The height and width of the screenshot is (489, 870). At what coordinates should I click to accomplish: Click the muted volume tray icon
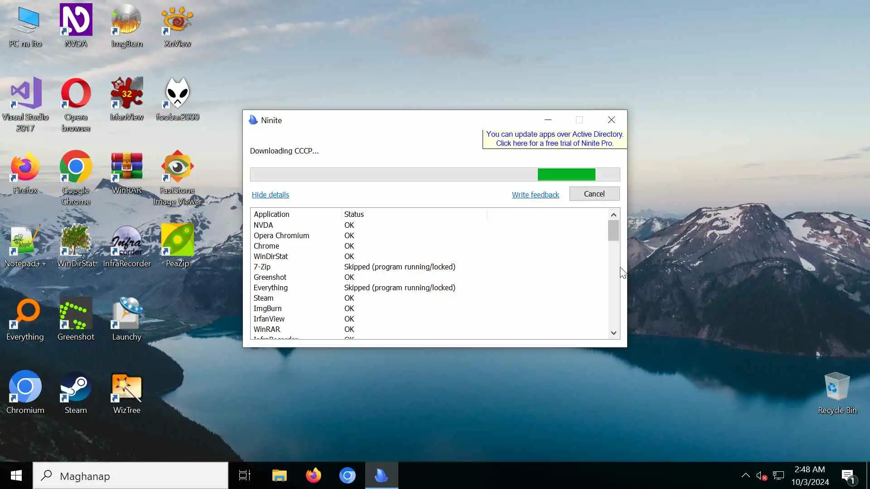[x=761, y=475]
